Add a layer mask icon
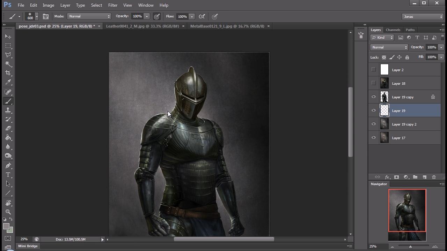This screenshot has height=251, width=447. click(396, 177)
